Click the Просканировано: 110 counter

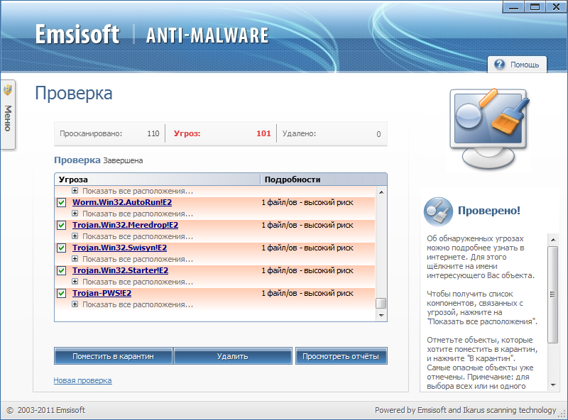[x=109, y=133]
